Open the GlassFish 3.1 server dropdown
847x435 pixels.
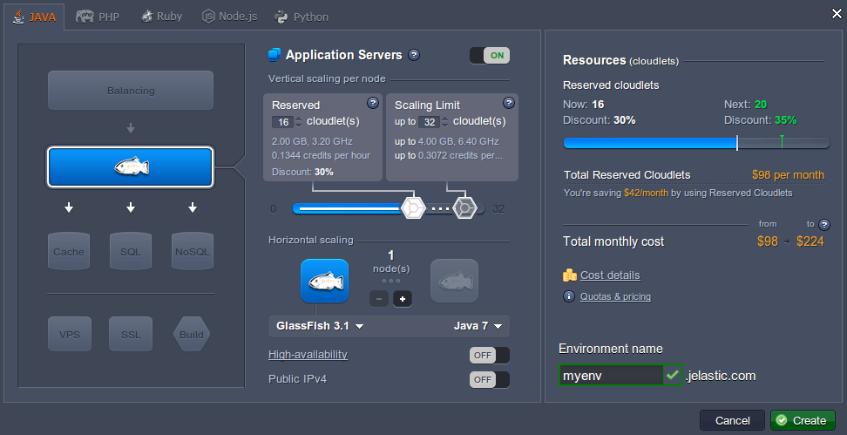[320, 326]
